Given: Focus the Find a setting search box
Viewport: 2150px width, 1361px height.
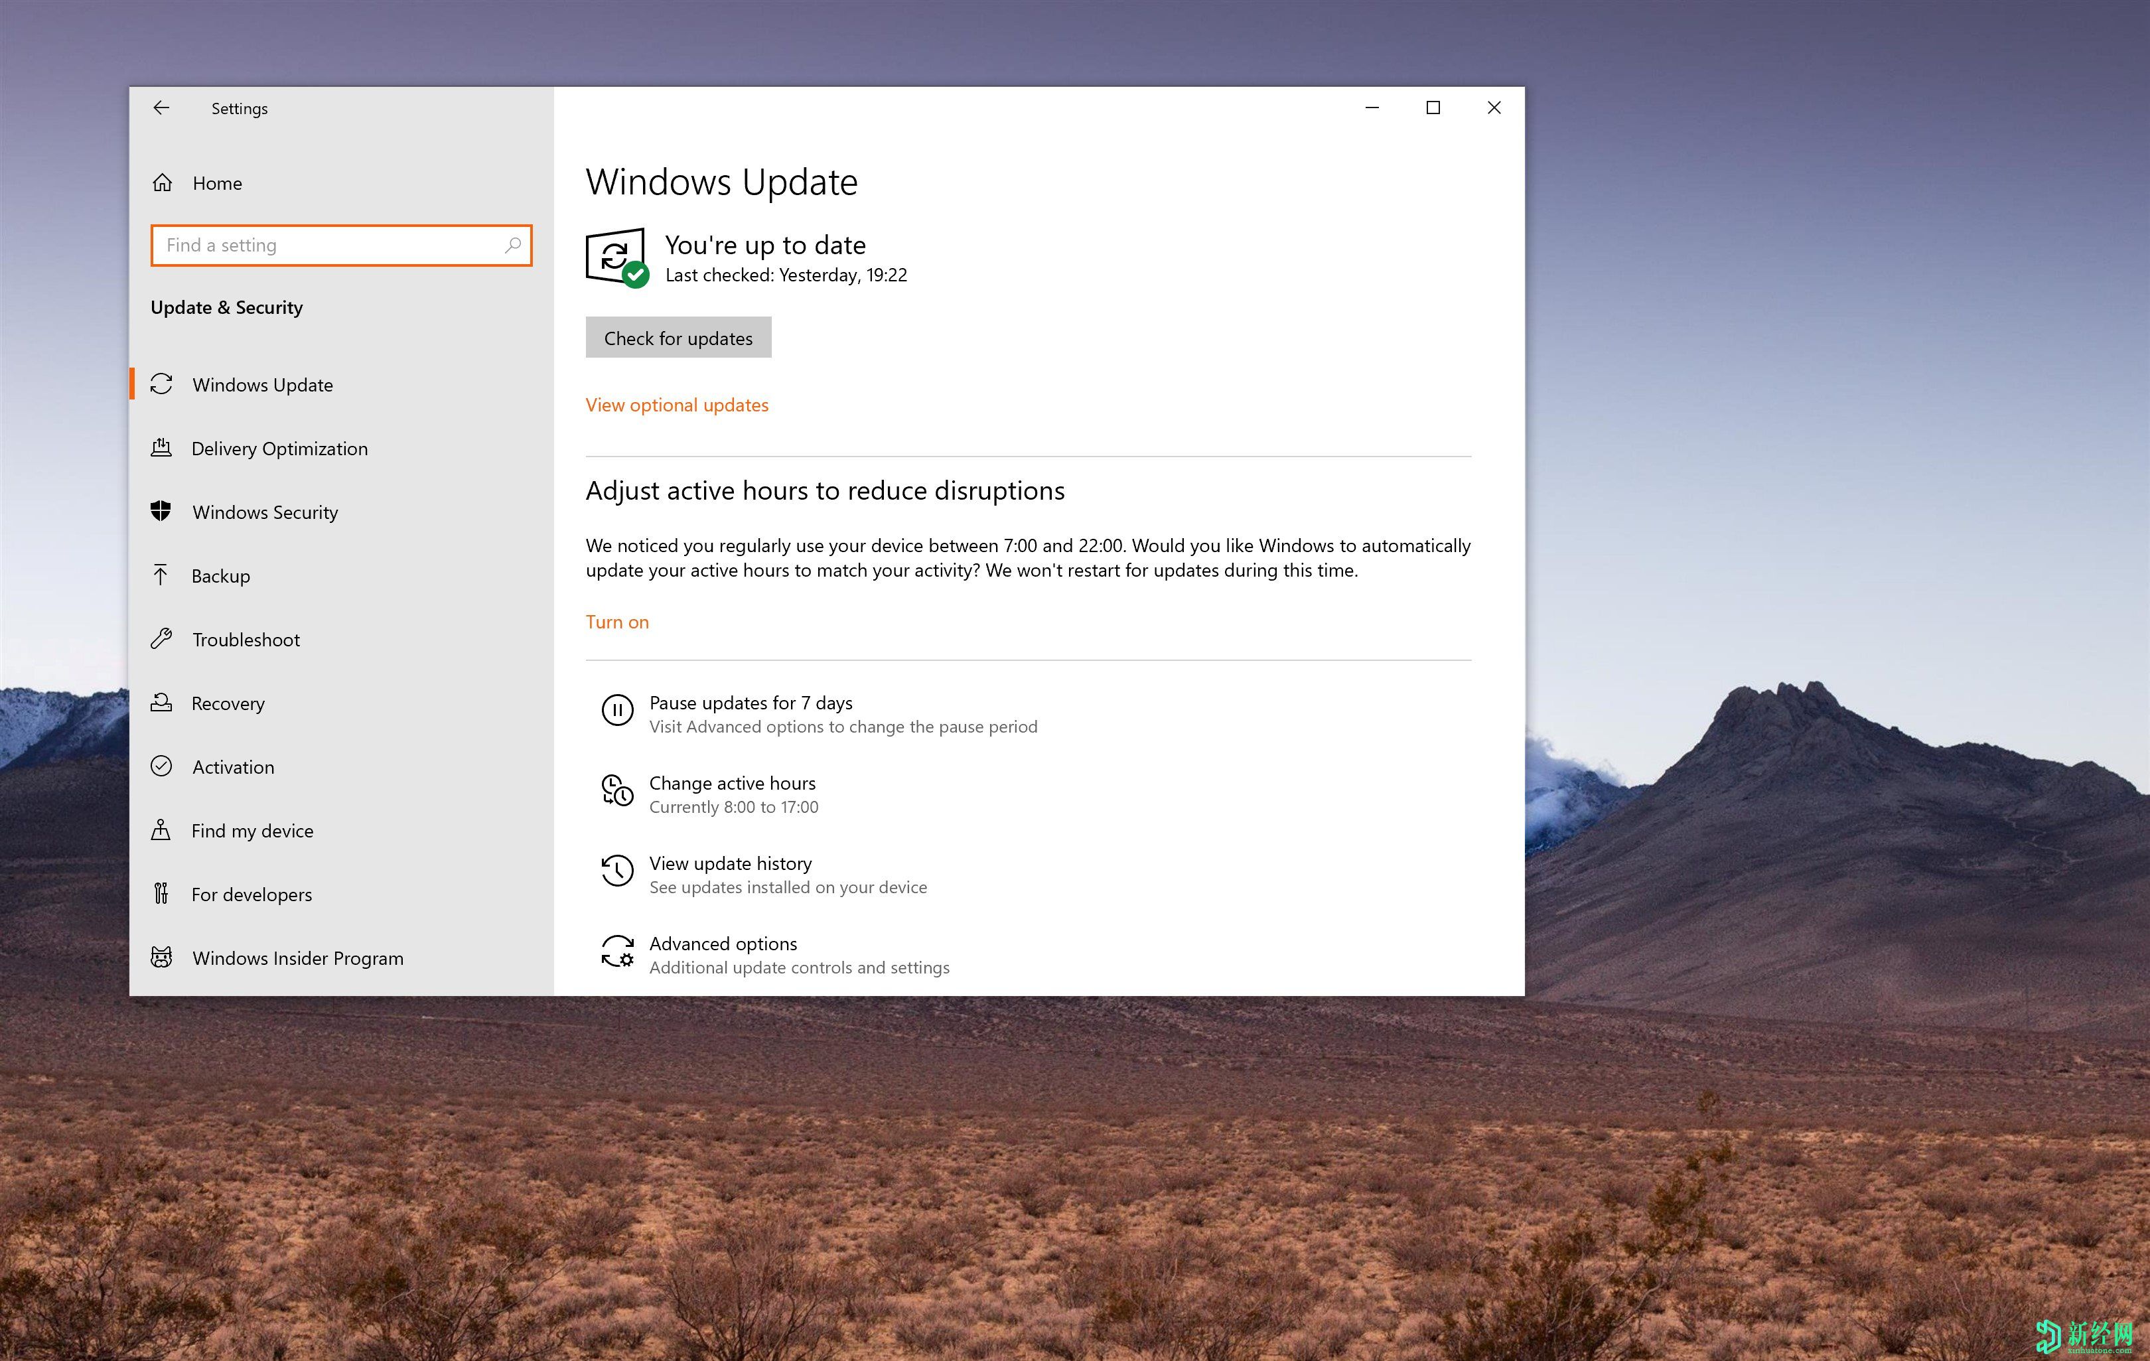Looking at the screenshot, I should point(330,246).
